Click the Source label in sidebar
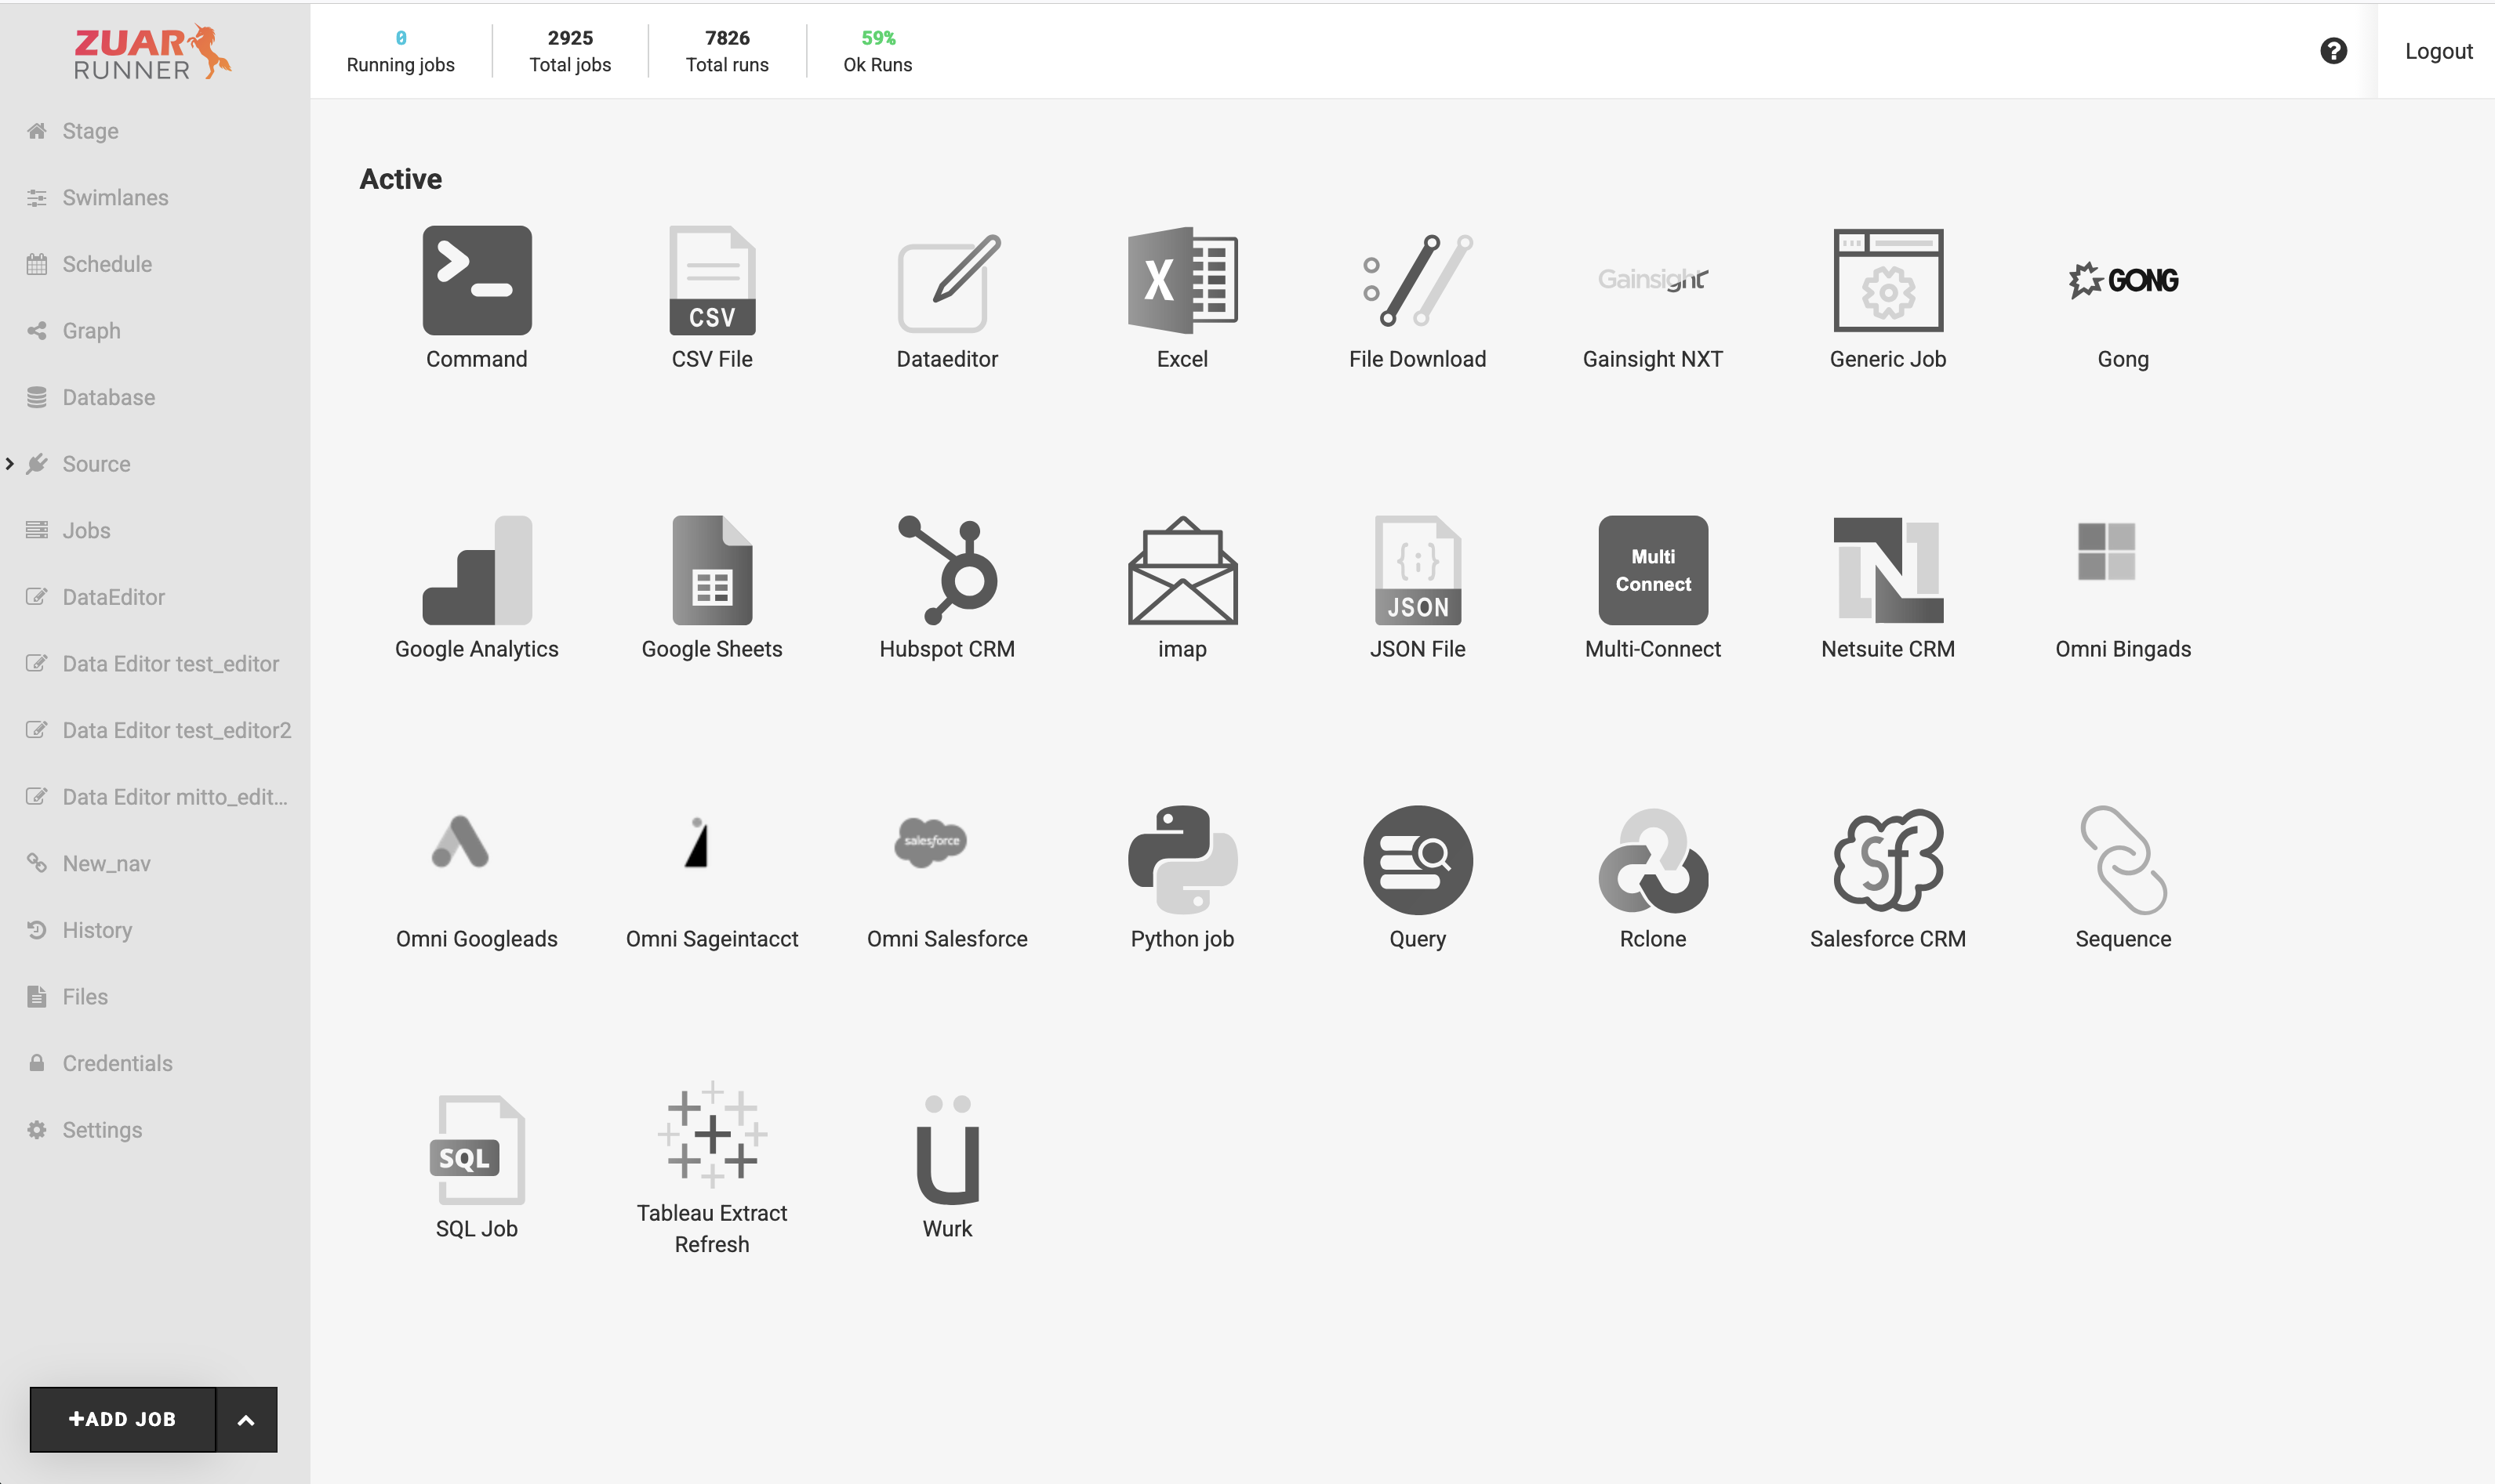Screen dimensions: 2495x1484 (x=96, y=464)
